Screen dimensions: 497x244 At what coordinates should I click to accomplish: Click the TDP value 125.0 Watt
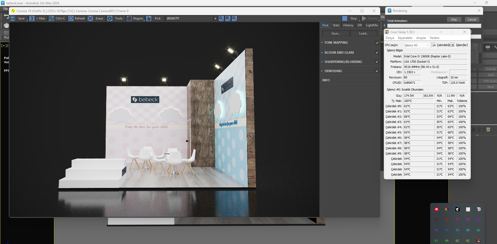[459, 83]
